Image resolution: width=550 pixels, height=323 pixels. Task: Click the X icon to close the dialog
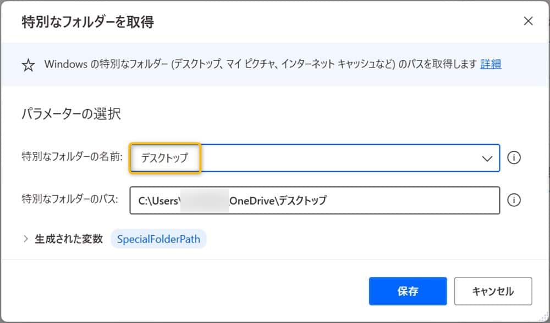[528, 21]
